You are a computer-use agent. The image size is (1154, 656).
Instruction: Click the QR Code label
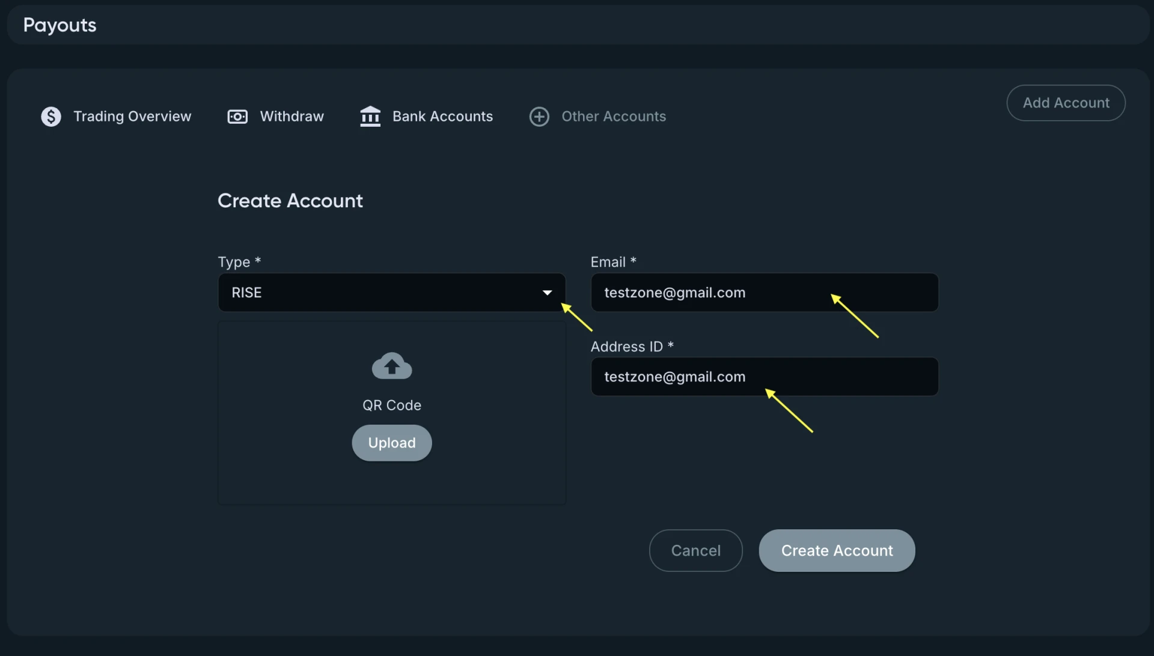[392, 405]
